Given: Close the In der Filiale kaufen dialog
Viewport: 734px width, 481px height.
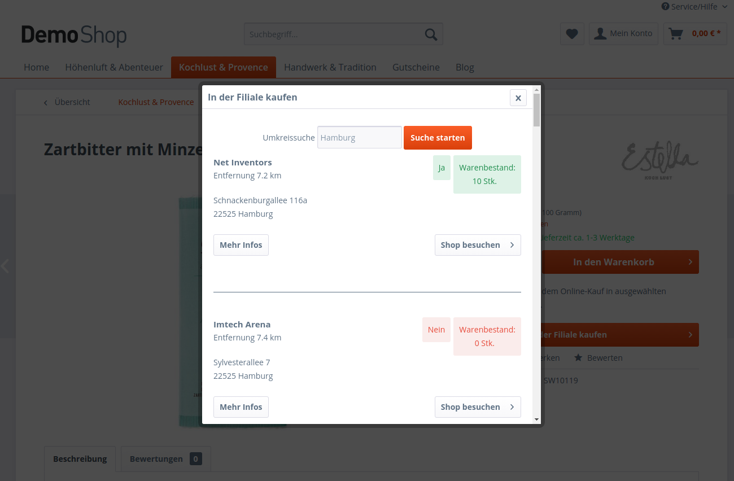Looking at the screenshot, I should pyautogui.click(x=518, y=98).
